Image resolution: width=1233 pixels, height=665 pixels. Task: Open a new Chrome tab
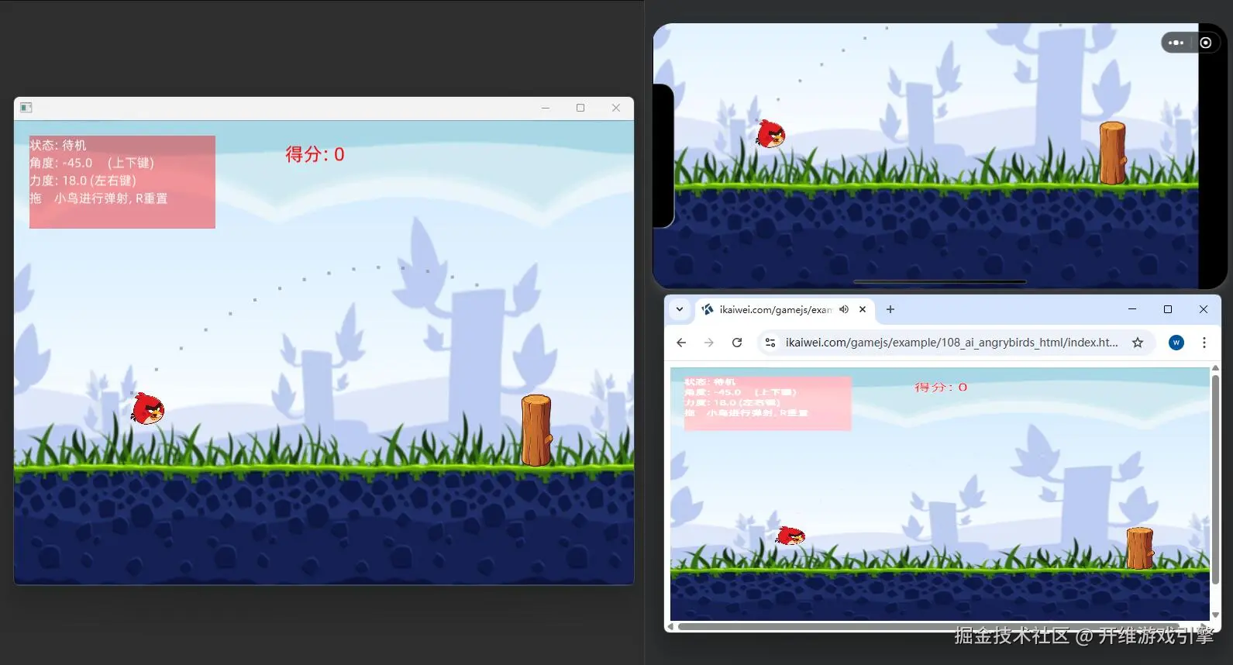(890, 309)
